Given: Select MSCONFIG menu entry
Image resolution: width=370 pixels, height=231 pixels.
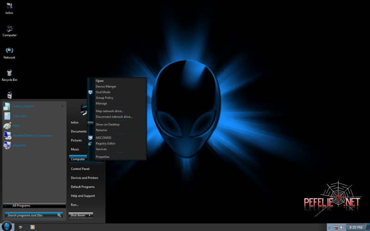Looking at the screenshot, I should tap(103, 138).
